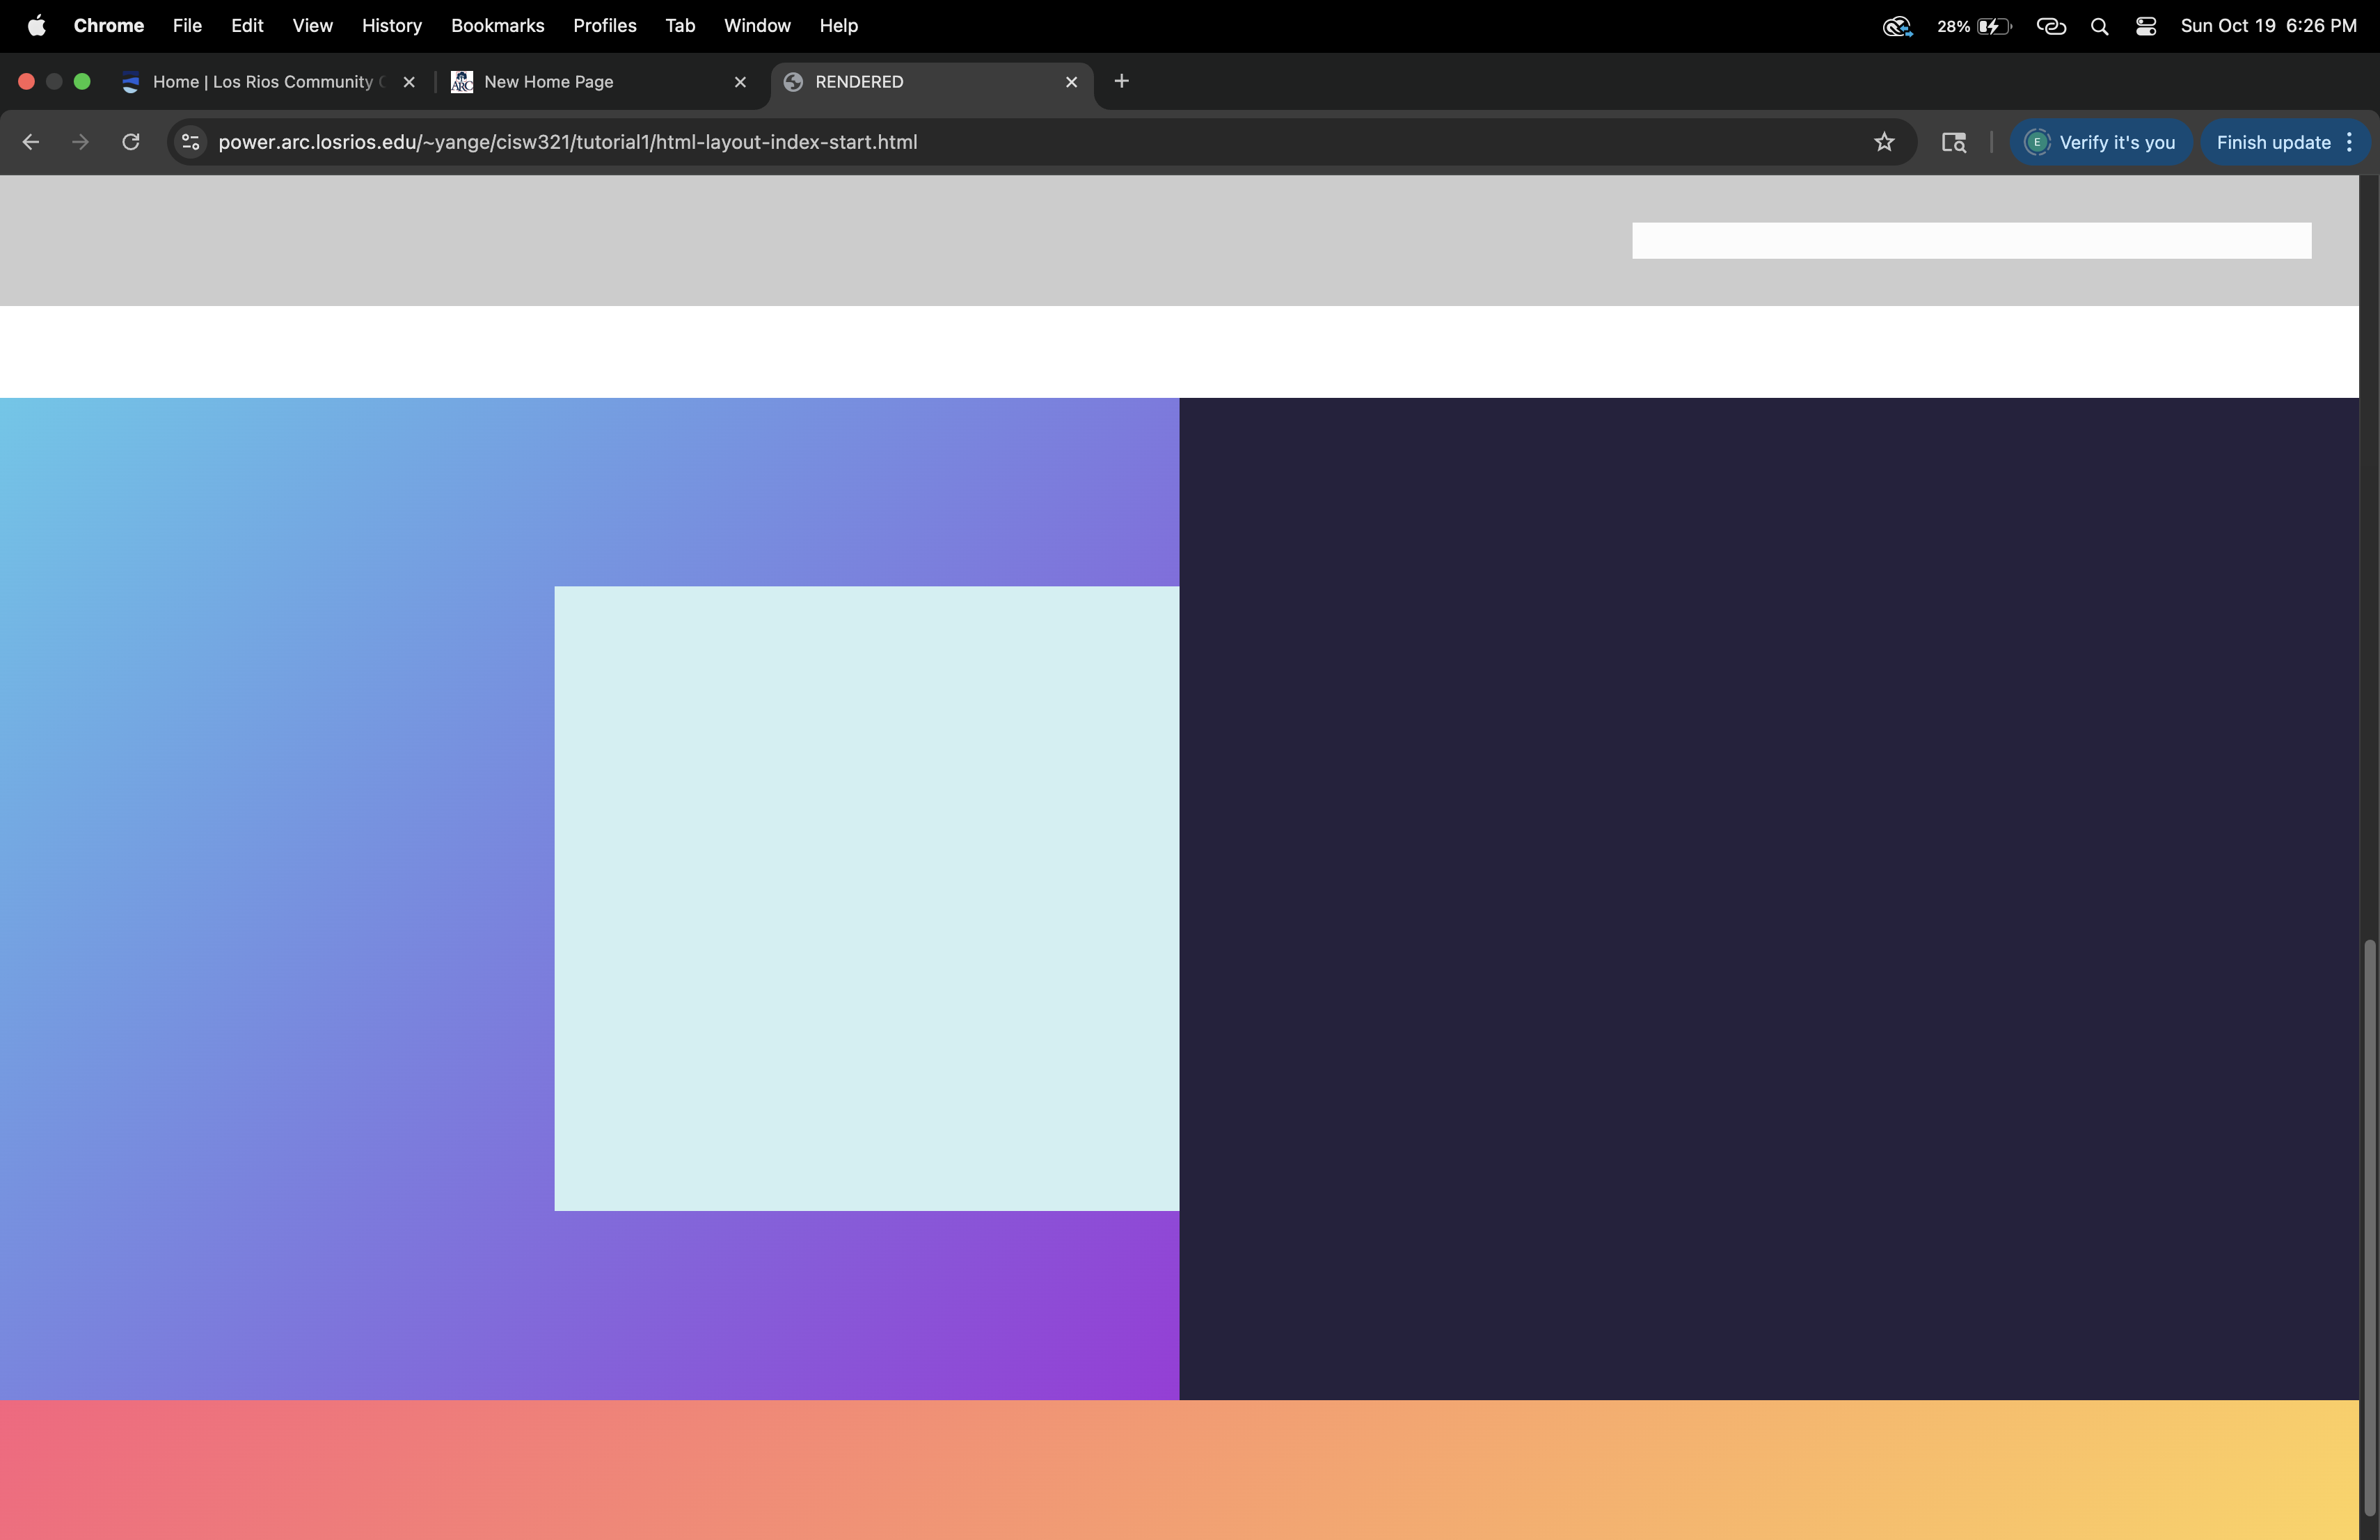Switch to New Home Page tab

tap(548, 82)
